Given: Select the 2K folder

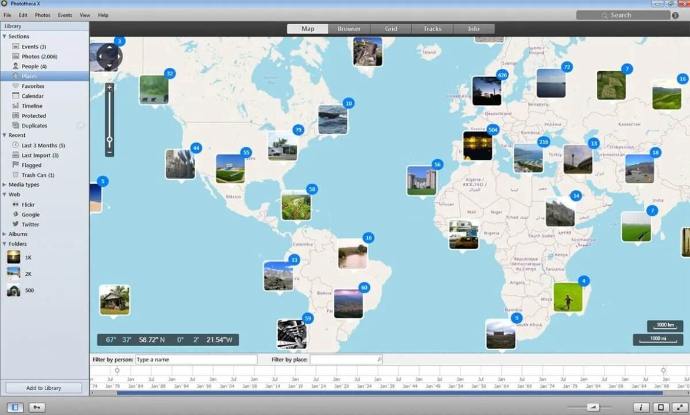Looking at the screenshot, I should [x=28, y=274].
